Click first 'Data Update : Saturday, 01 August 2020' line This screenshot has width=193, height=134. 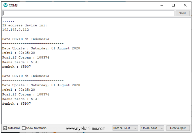[41, 48]
